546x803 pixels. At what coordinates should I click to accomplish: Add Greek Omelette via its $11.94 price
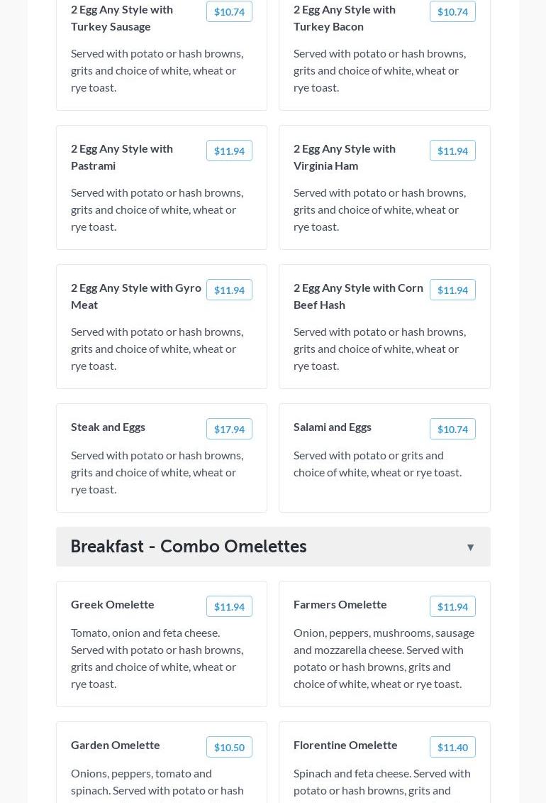coord(229,606)
